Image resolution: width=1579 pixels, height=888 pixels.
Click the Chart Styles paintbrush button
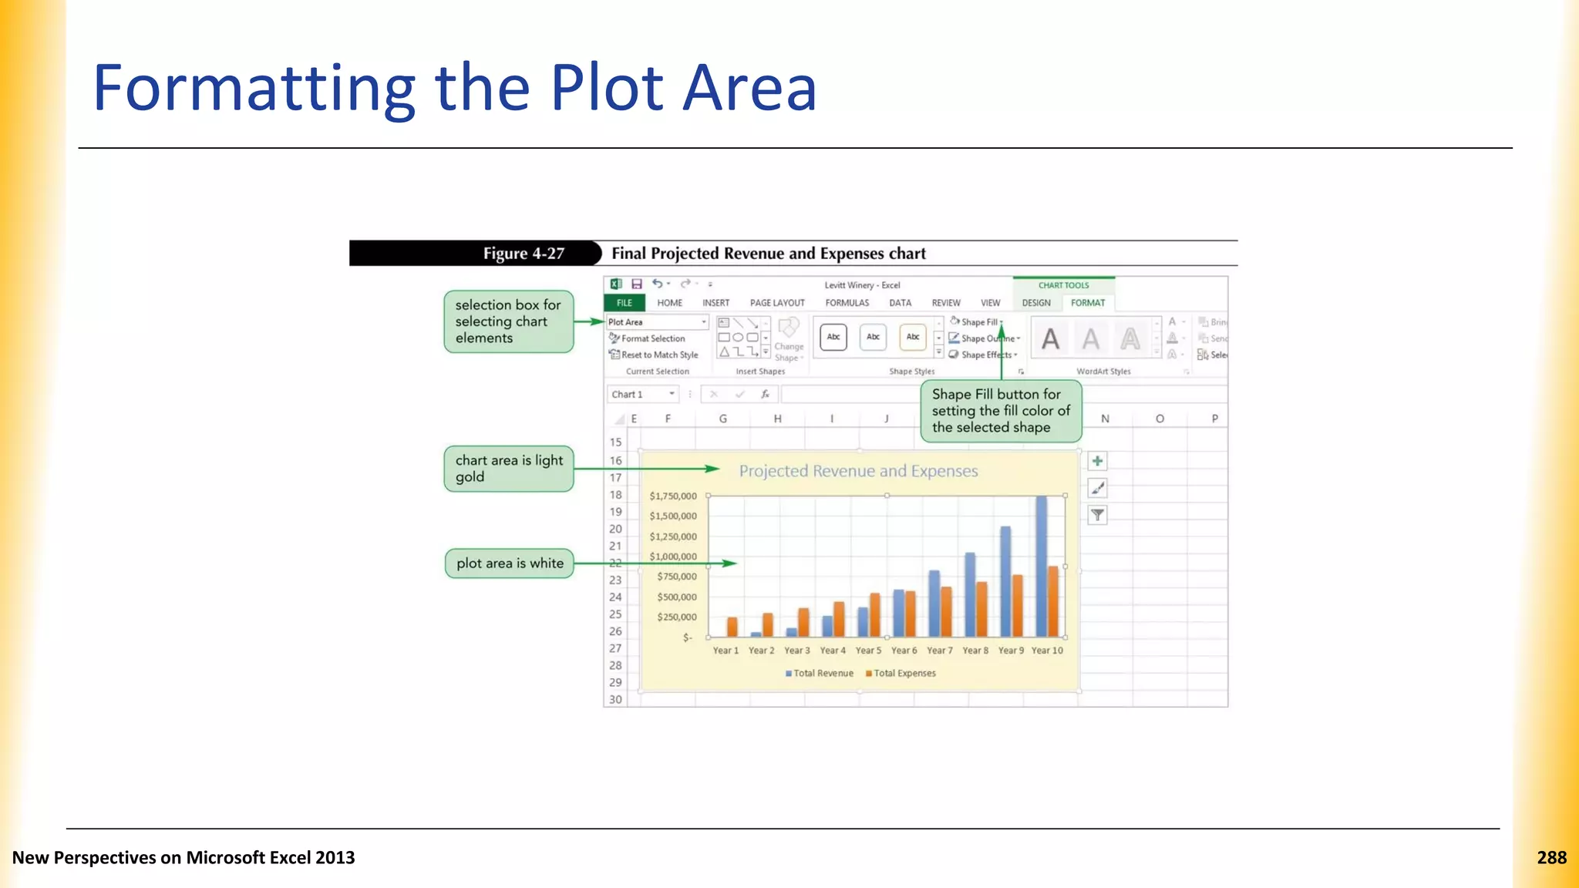pos(1097,488)
